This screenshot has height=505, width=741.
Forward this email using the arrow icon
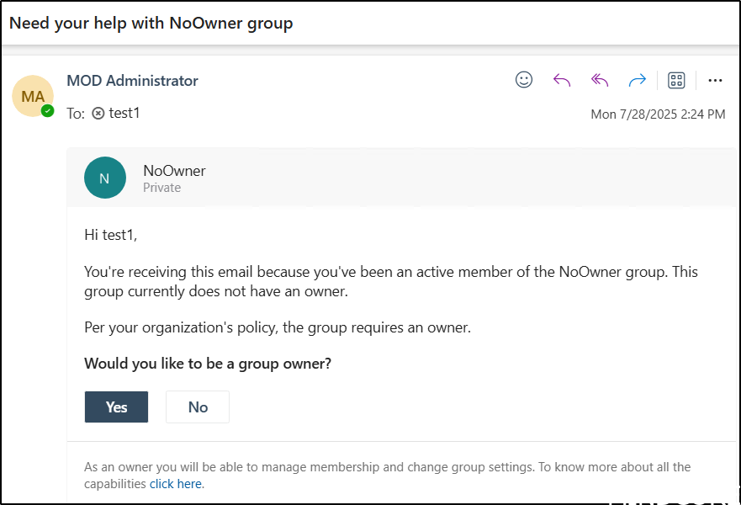click(x=637, y=80)
